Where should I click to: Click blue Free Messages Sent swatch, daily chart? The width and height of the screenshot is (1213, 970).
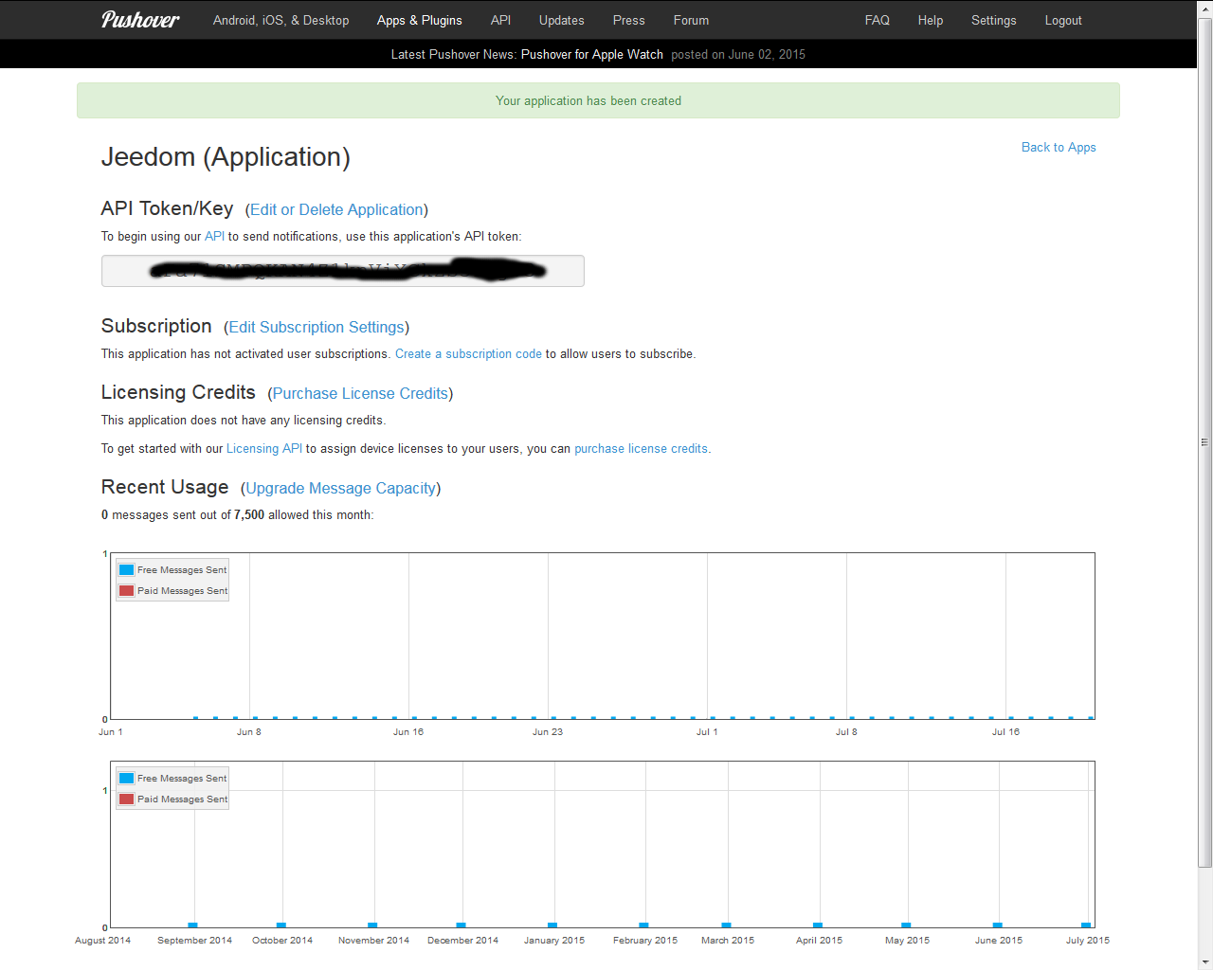point(126,569)
